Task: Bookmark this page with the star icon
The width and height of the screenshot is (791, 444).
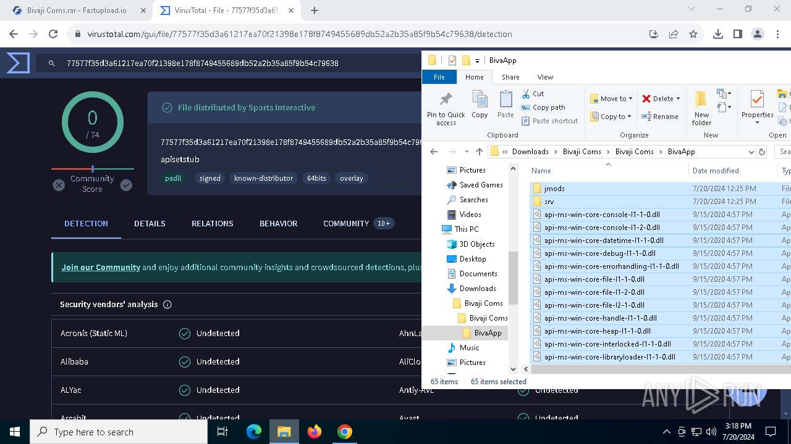Action: pyautogui.click(x=693, y=34)
